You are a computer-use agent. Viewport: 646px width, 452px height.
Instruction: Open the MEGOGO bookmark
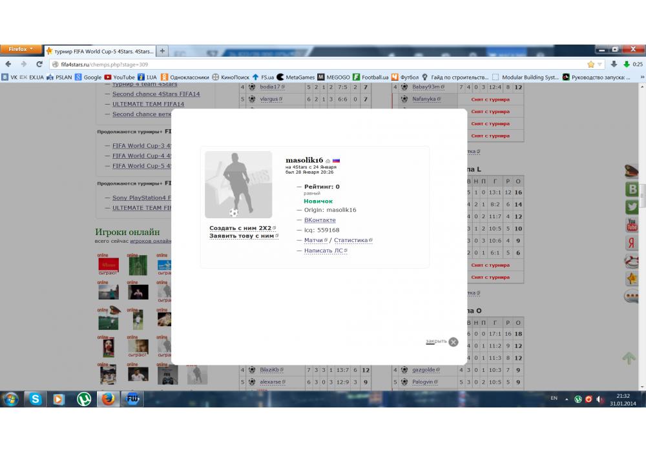333,77
